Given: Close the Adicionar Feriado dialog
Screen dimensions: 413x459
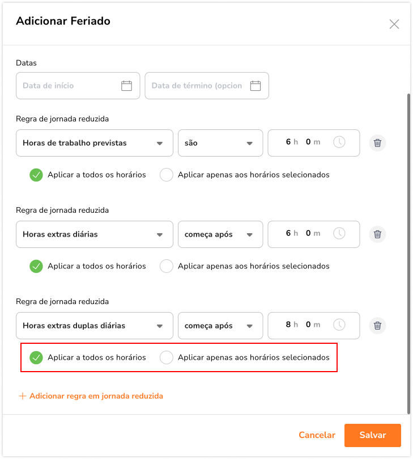Looking at the screenshot, I should point(394,24).
